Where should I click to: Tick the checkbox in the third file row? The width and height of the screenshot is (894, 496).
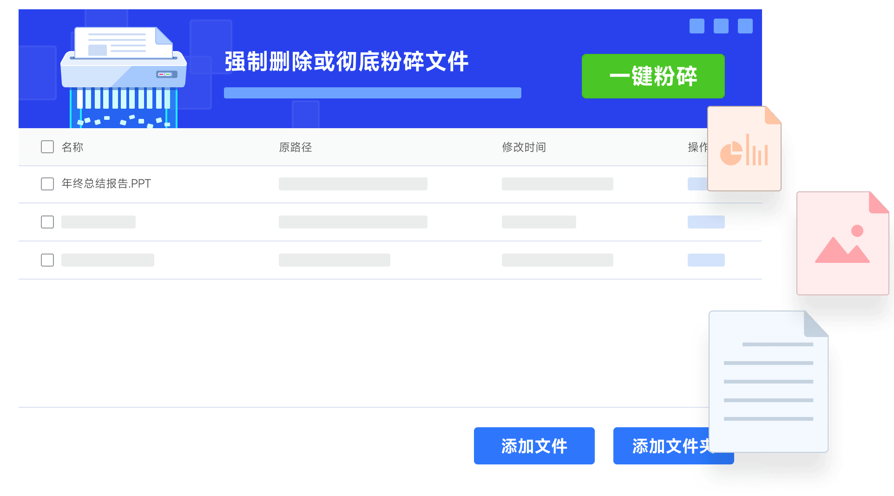47,260
